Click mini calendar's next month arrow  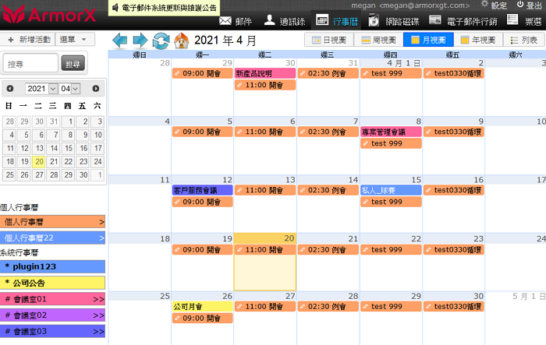(96, 89)
